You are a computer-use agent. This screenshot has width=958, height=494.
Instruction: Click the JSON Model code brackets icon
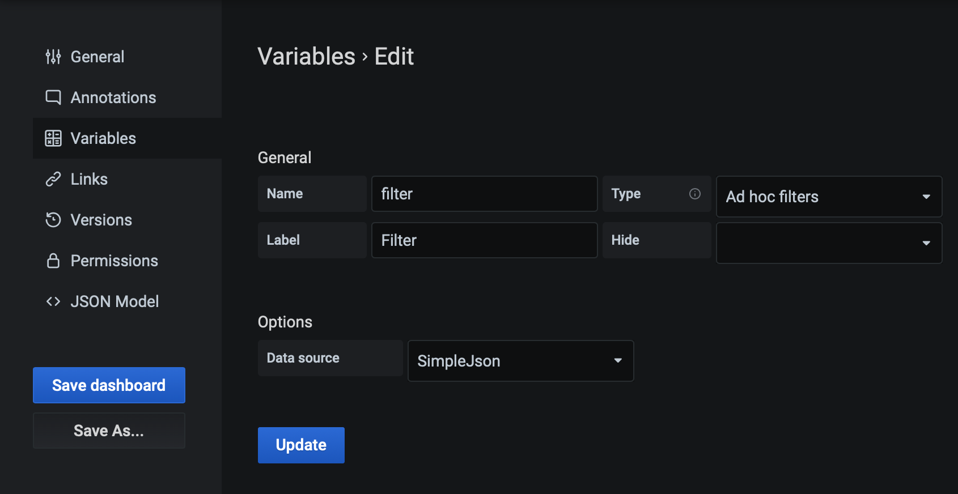(53, 301)
